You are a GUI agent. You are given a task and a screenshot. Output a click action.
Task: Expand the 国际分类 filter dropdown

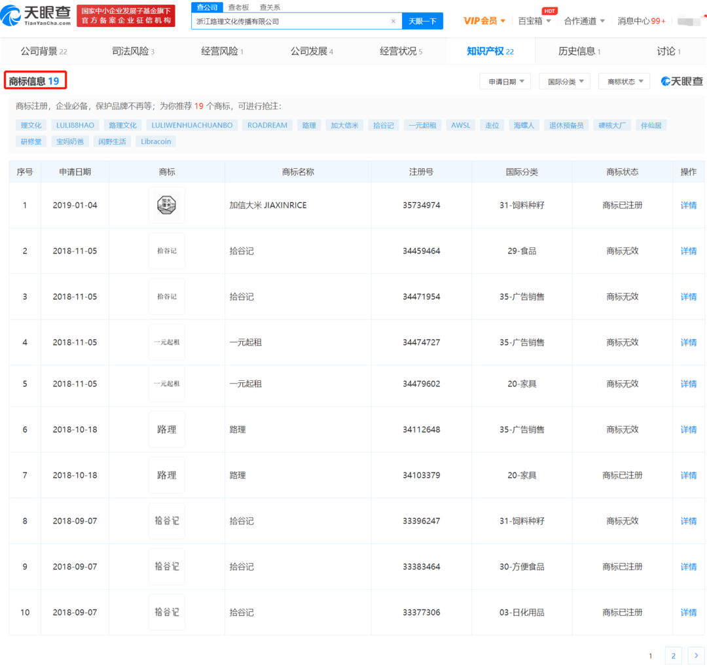point(564,81)
